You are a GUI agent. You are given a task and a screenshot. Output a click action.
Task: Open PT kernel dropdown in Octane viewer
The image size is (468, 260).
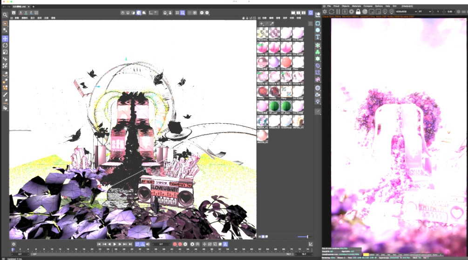click(x=425, y=12)
